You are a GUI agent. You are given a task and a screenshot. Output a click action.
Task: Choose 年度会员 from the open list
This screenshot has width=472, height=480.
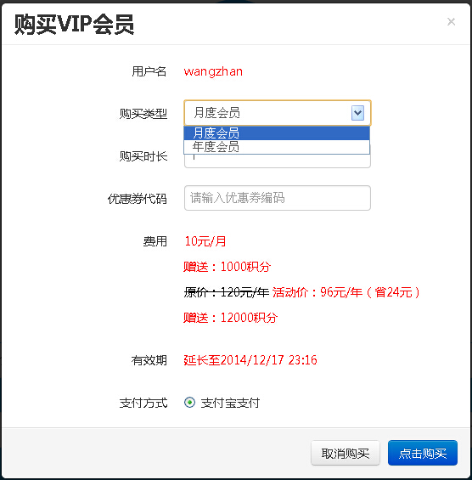tap(277, 147)
